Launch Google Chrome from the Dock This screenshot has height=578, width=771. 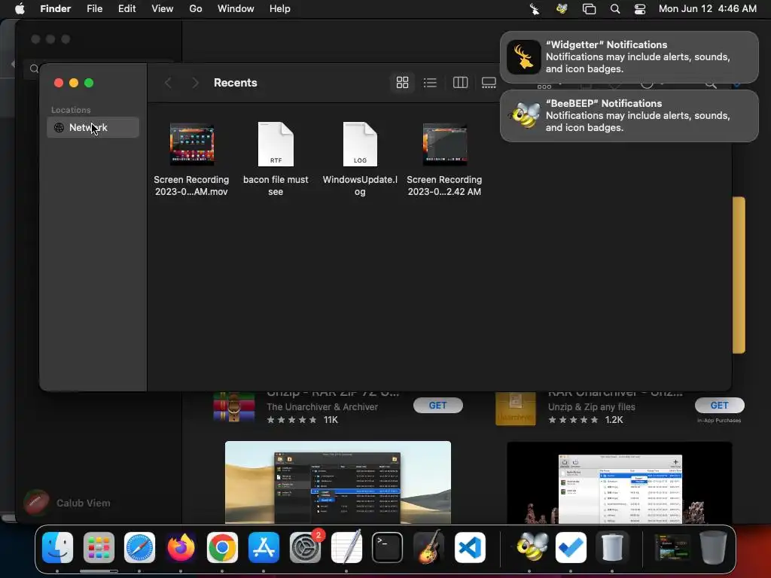pyautogui.click(x=222, y=548)
